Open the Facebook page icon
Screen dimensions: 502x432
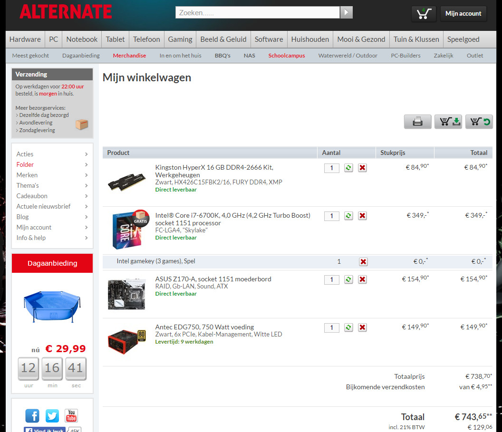pyautogui.click(x=32, y=416)
